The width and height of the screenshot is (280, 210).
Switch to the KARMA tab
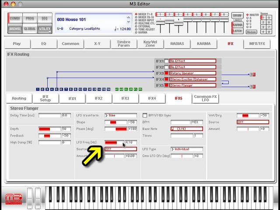(x=204, y=44)
